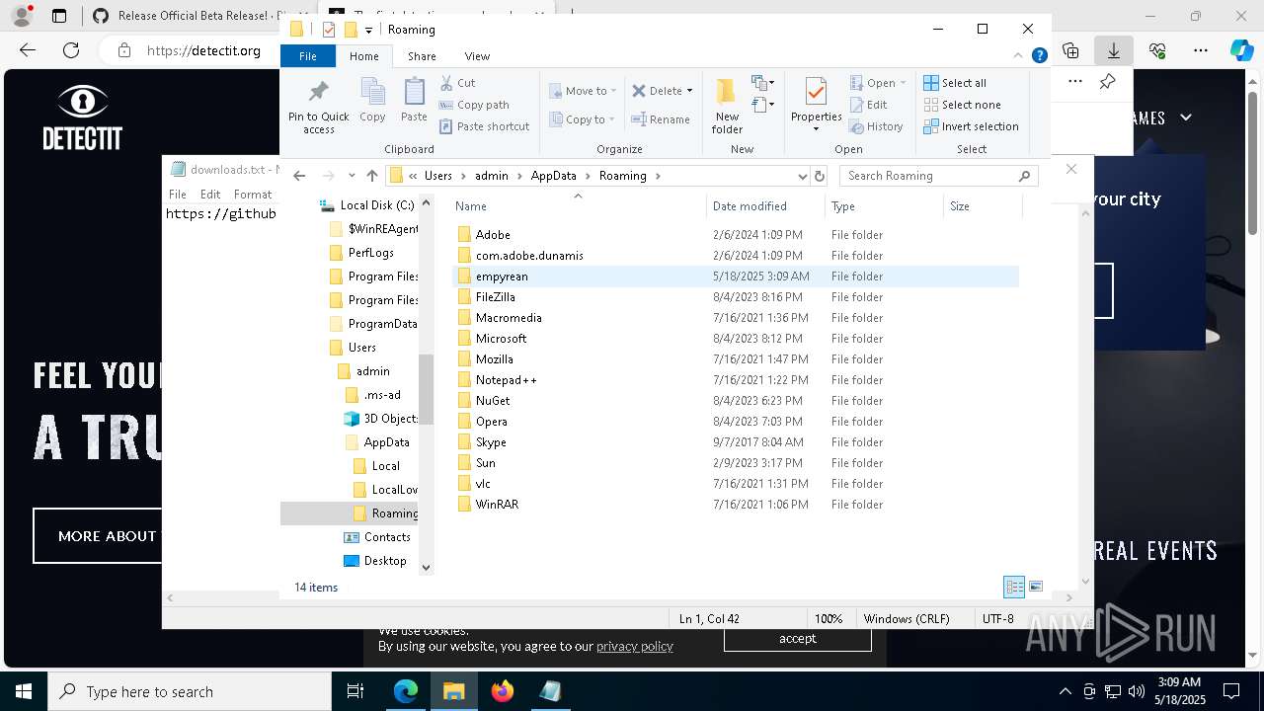Open the Explorer help icon
The image size is (1264, 711).
point(1039,56)
